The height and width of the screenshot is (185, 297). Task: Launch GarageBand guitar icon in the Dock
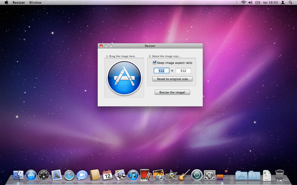(x=184, y=175)
